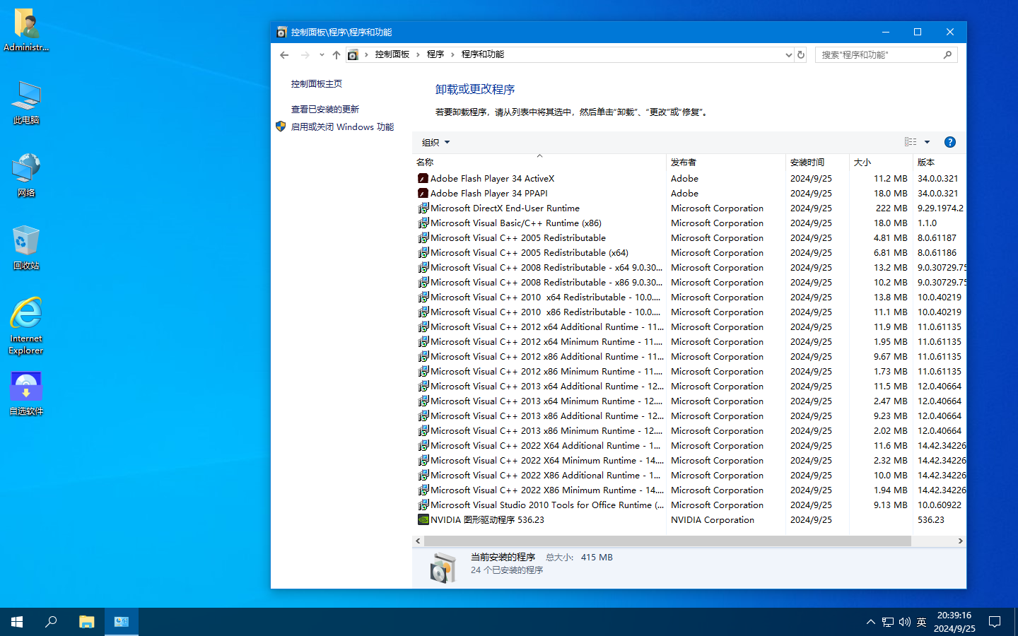Screen dimensions: 1018x636
Task: Select Microsoft Visual Basic/C++ Runtime (x86)
Action: pos(689,223)
